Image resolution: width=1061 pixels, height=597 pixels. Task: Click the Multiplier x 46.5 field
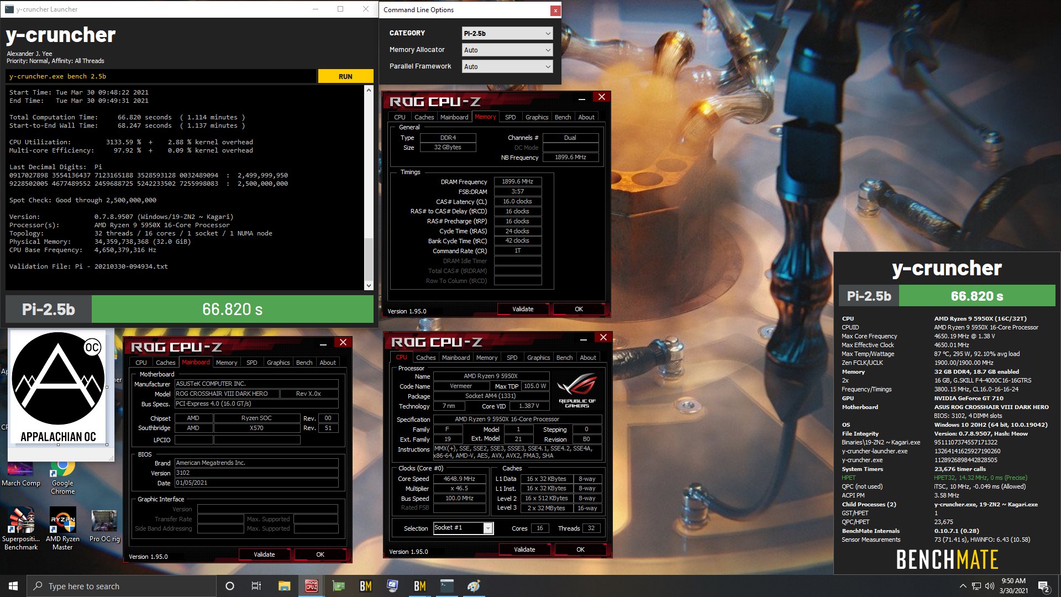click(x=459, y=489)
